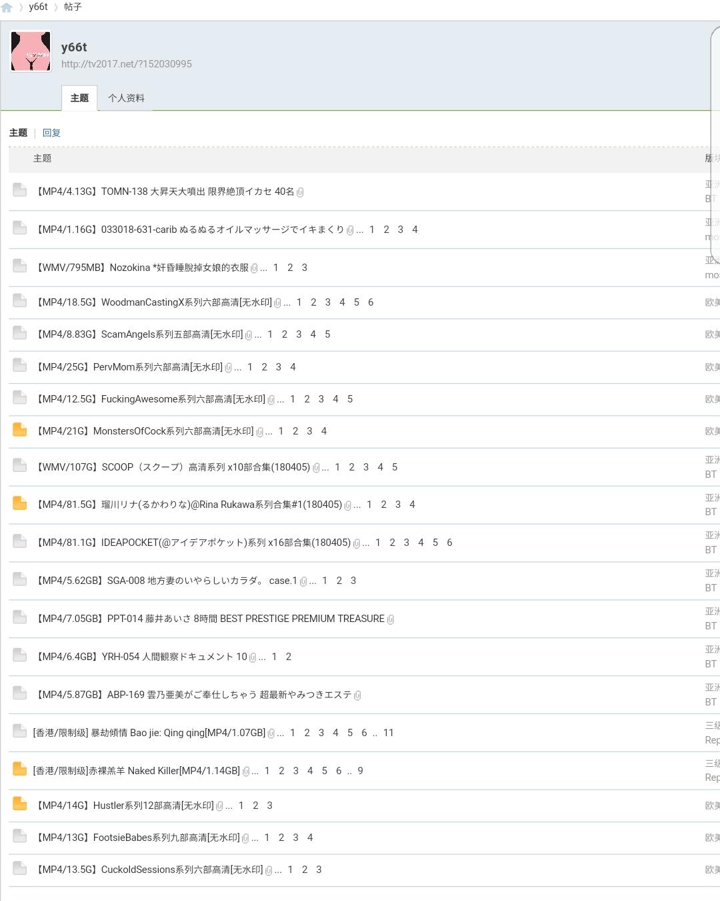Open the MP4/7.05GB PPT-014 thread title
This screenshot has width=720, height=901.
tap(211, 619)
